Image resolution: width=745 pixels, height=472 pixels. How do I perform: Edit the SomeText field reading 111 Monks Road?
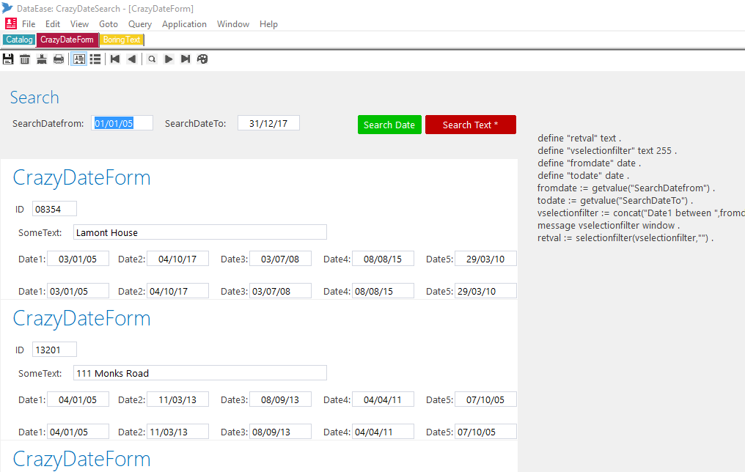tap(200, 373)
